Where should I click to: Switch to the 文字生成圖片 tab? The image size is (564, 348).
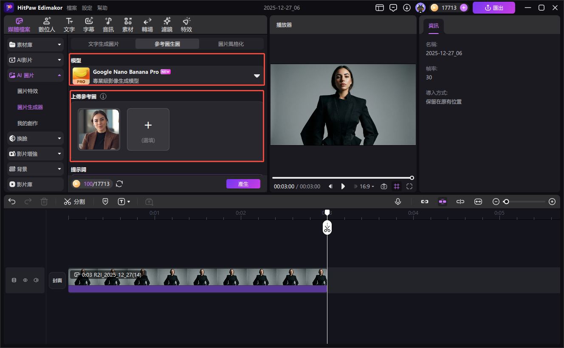tap(103, 44)
